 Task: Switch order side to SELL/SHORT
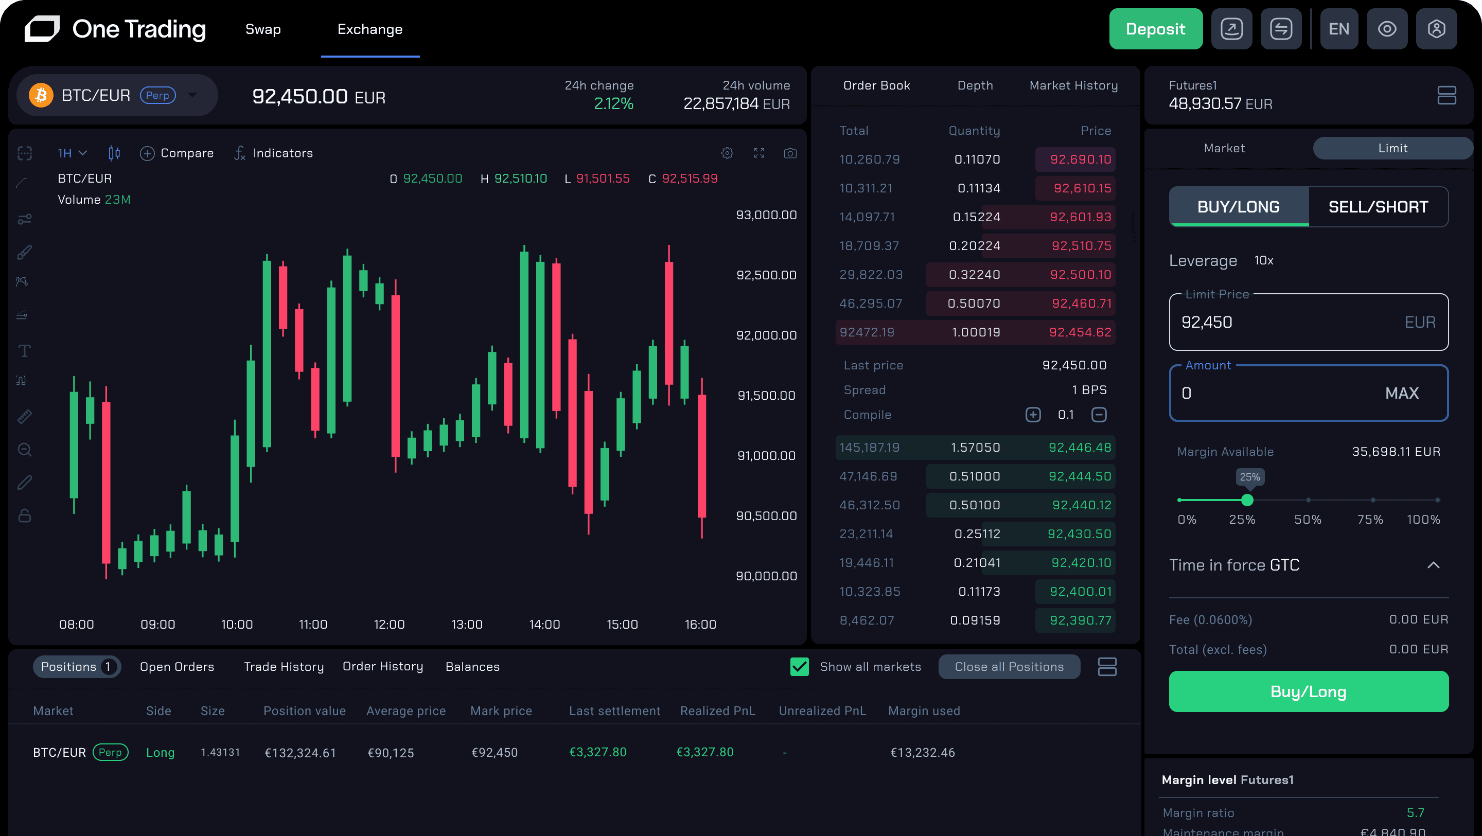(x=1378, y=206)
